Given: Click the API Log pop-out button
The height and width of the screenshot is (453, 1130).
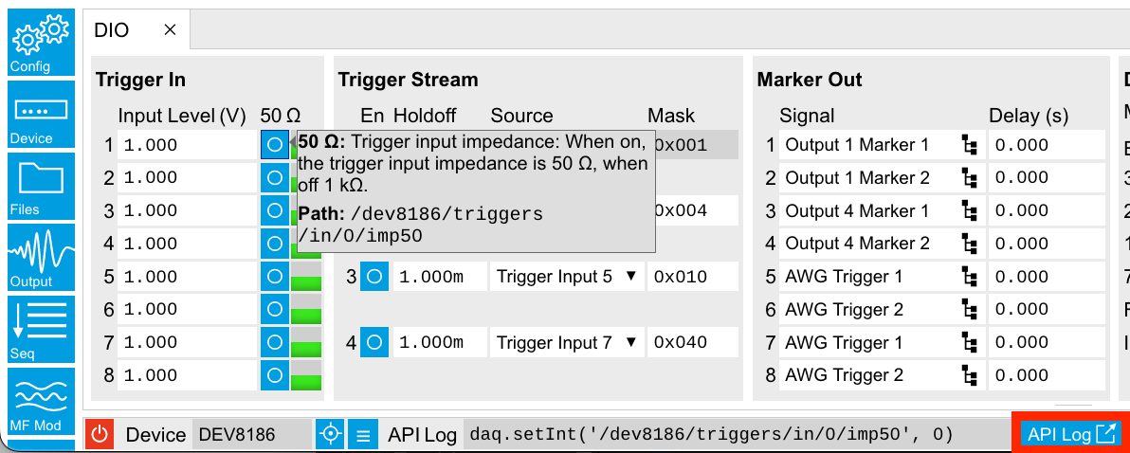Looking at the screenshot, I should click(x=1070, y=434).
